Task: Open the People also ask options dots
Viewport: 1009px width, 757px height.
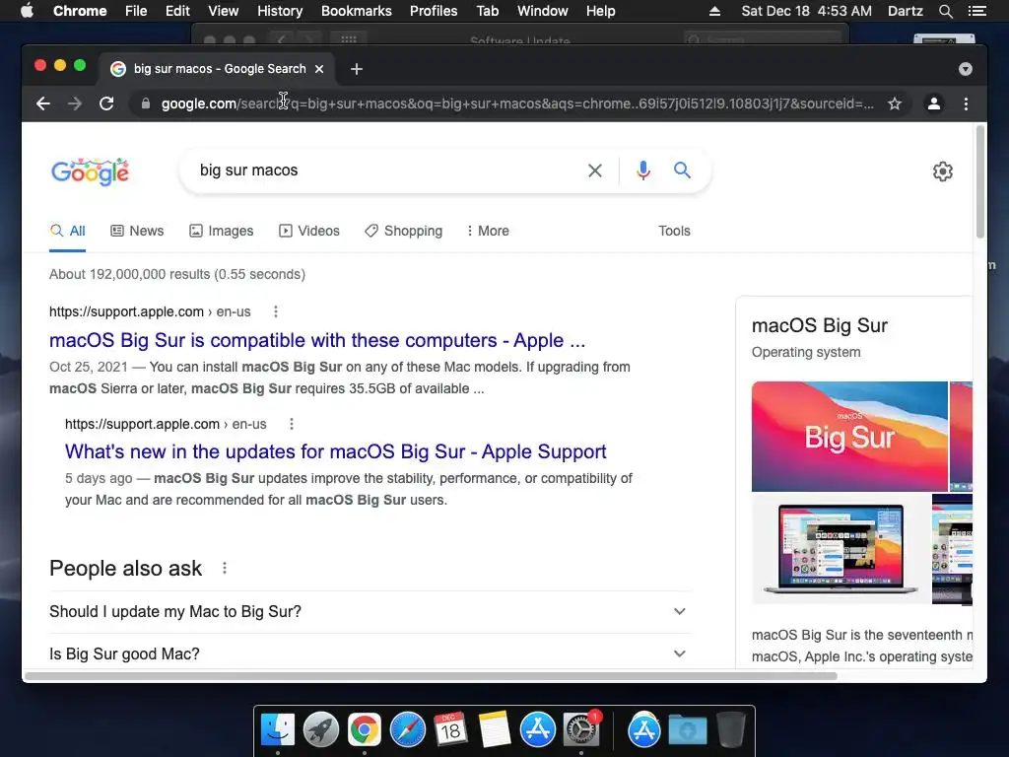Action: pos(225,568)
